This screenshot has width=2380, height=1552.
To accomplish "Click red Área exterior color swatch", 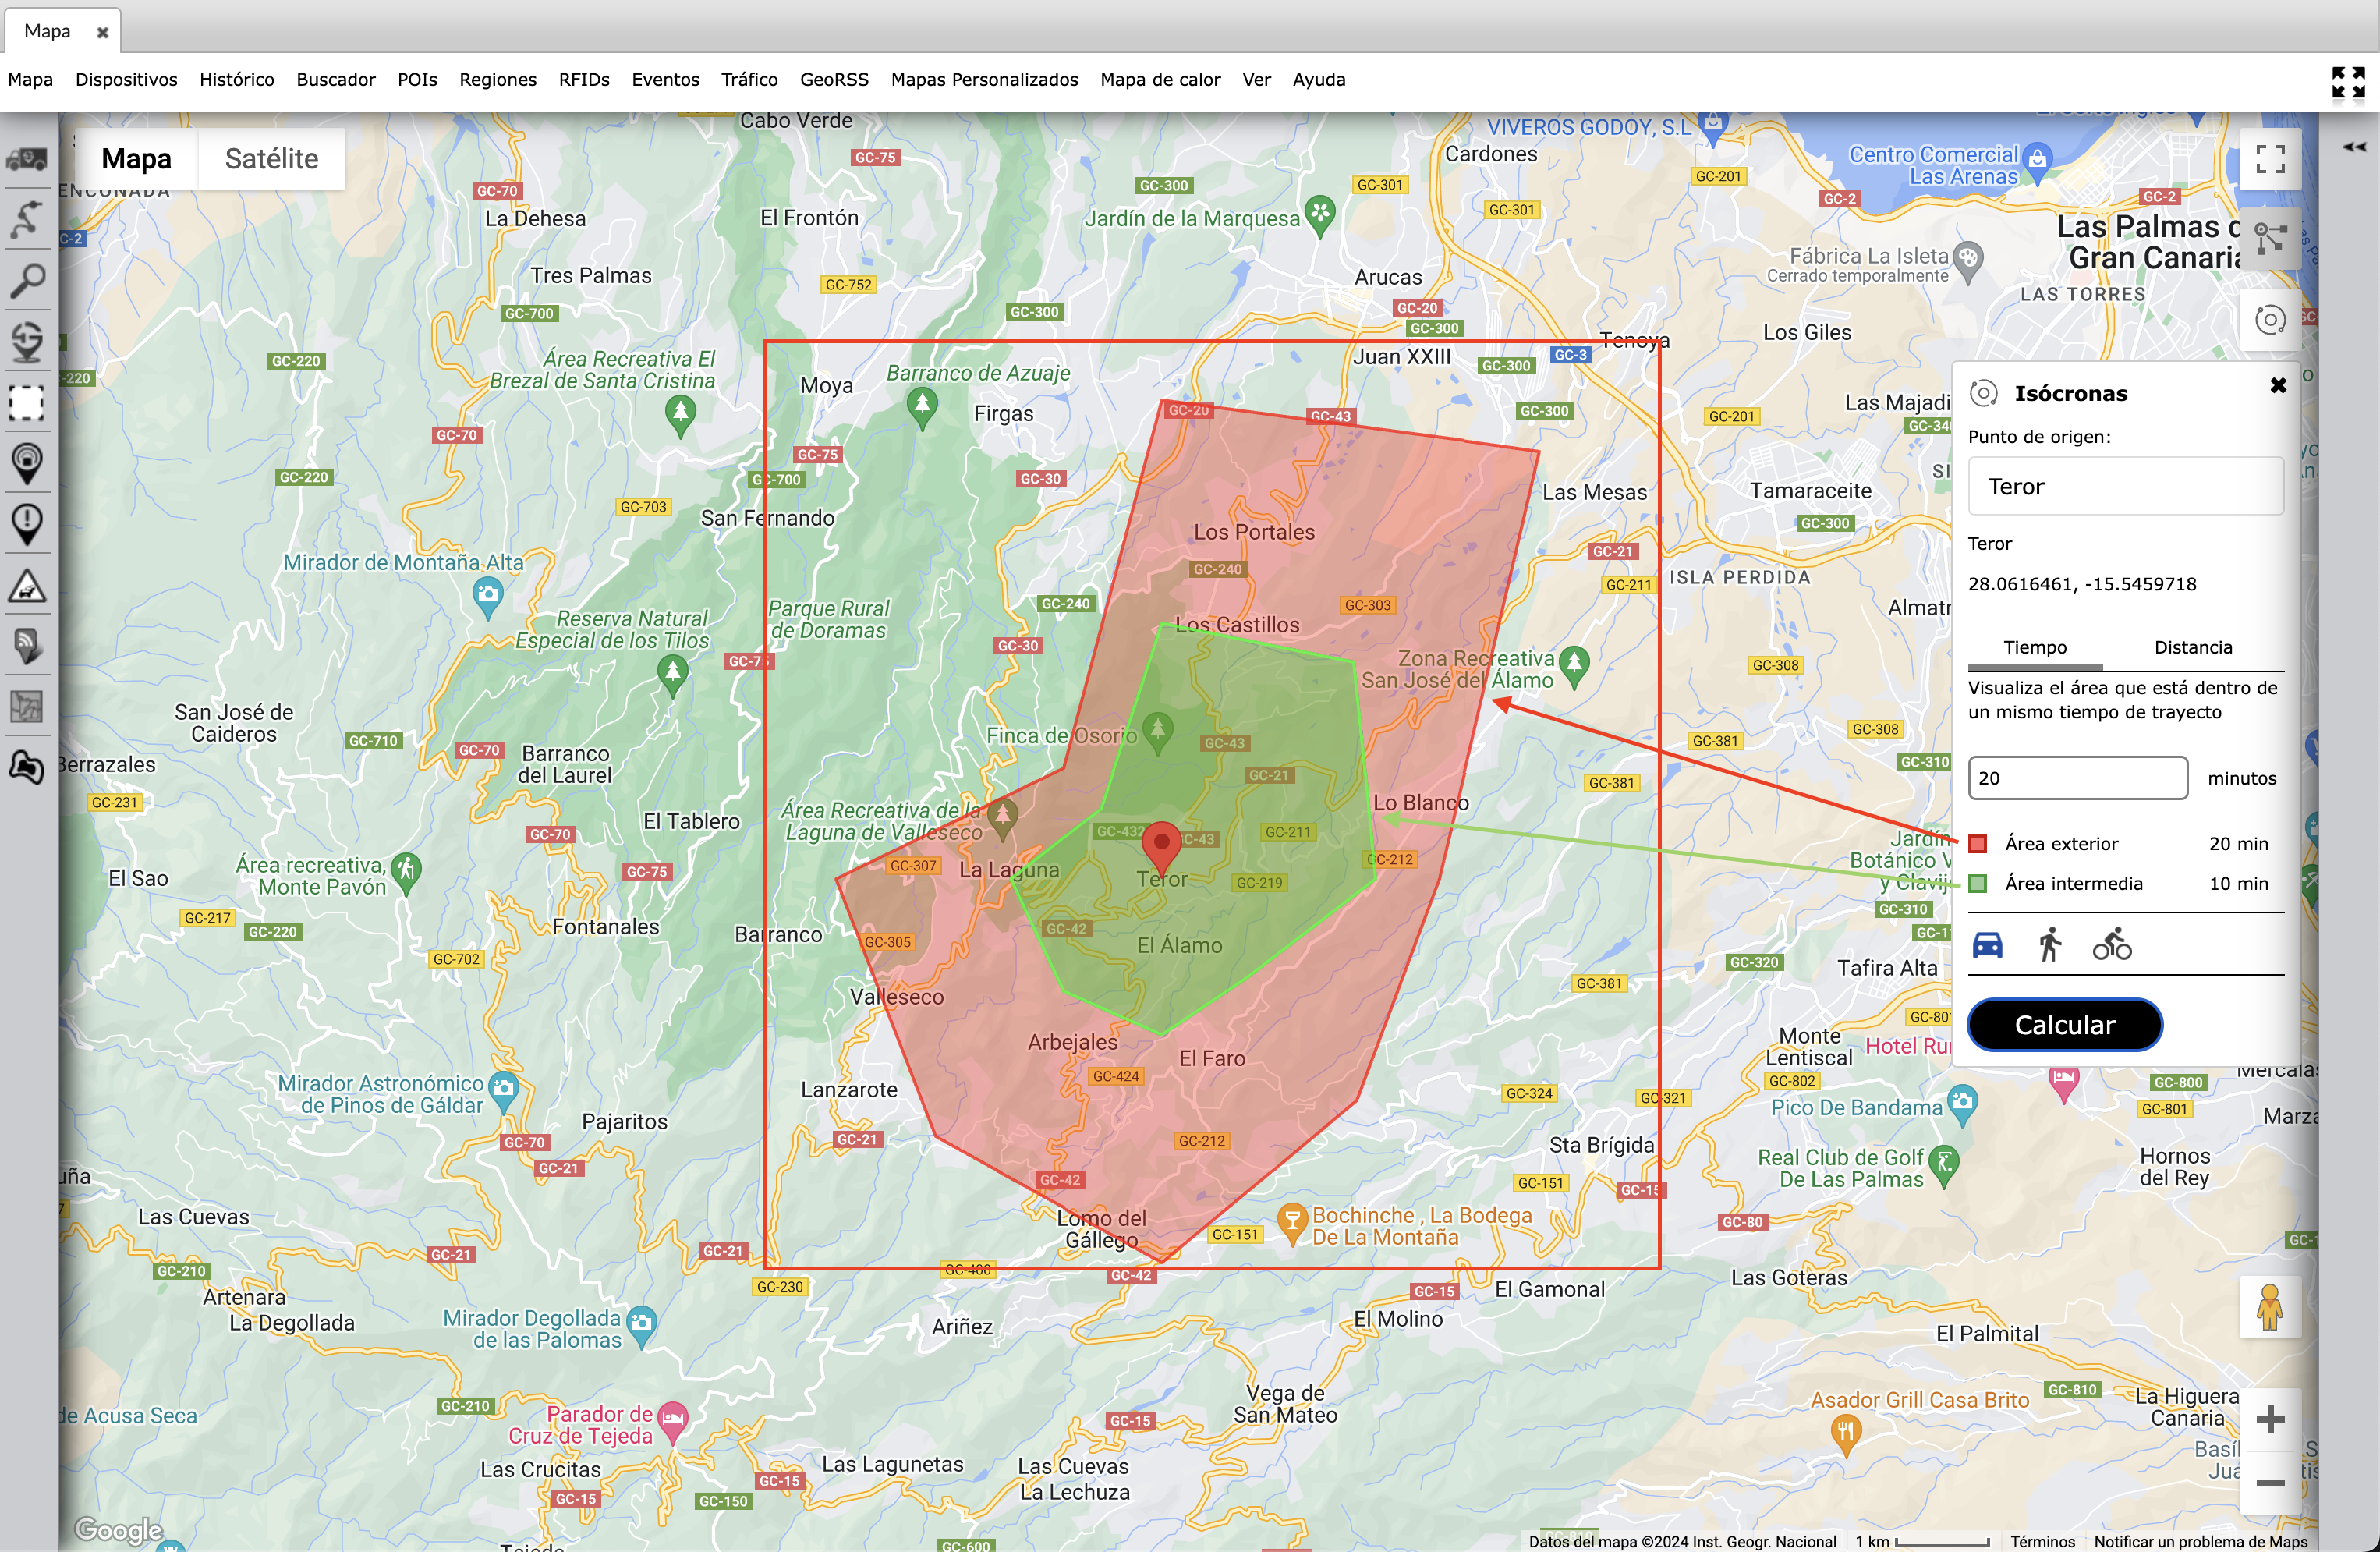I will click(1977, 844).
